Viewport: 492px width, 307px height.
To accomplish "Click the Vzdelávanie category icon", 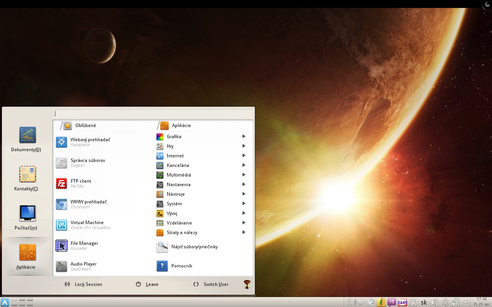I will point(160,223).
